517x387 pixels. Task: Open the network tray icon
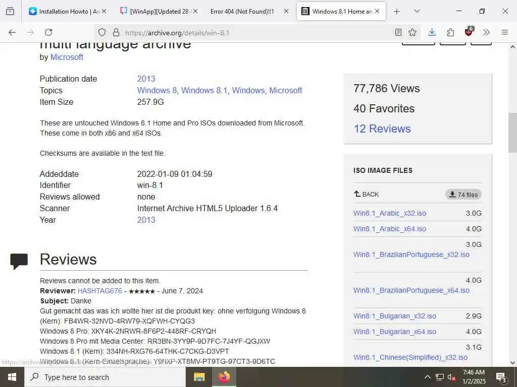pyautogui.click(x=440, y=377)
